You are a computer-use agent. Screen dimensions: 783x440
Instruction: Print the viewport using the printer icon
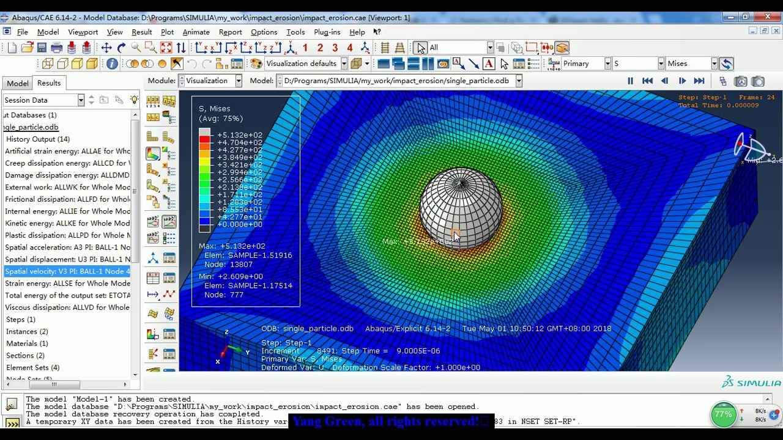(57, 48)
